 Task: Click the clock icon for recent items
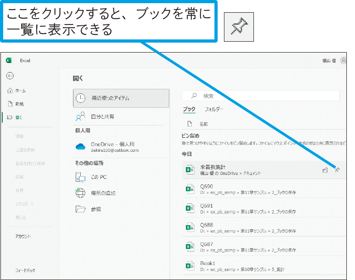point(80,98)
